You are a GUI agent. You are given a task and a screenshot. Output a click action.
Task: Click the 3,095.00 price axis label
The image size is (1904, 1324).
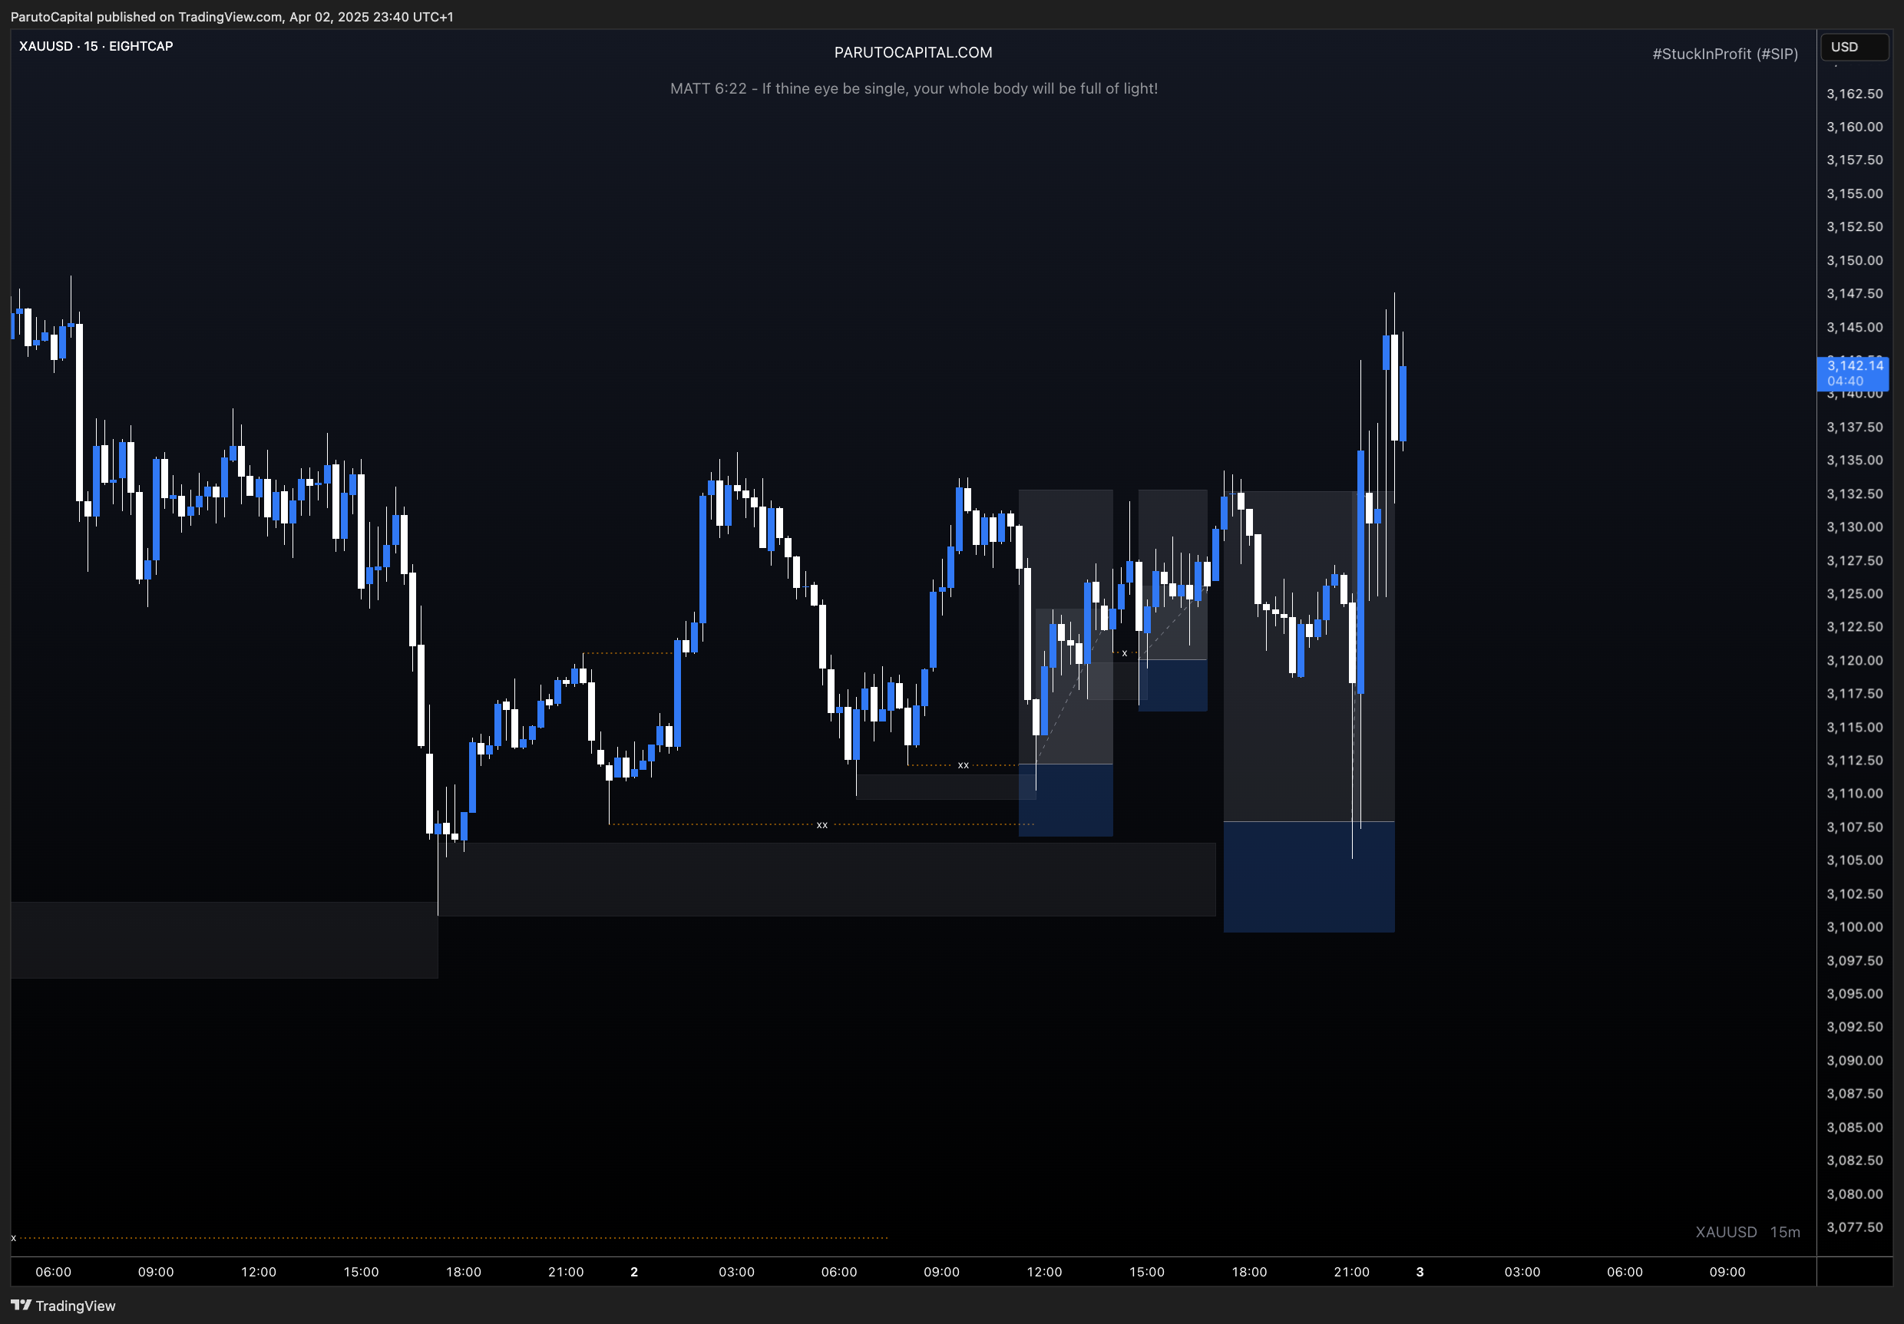1854,993
